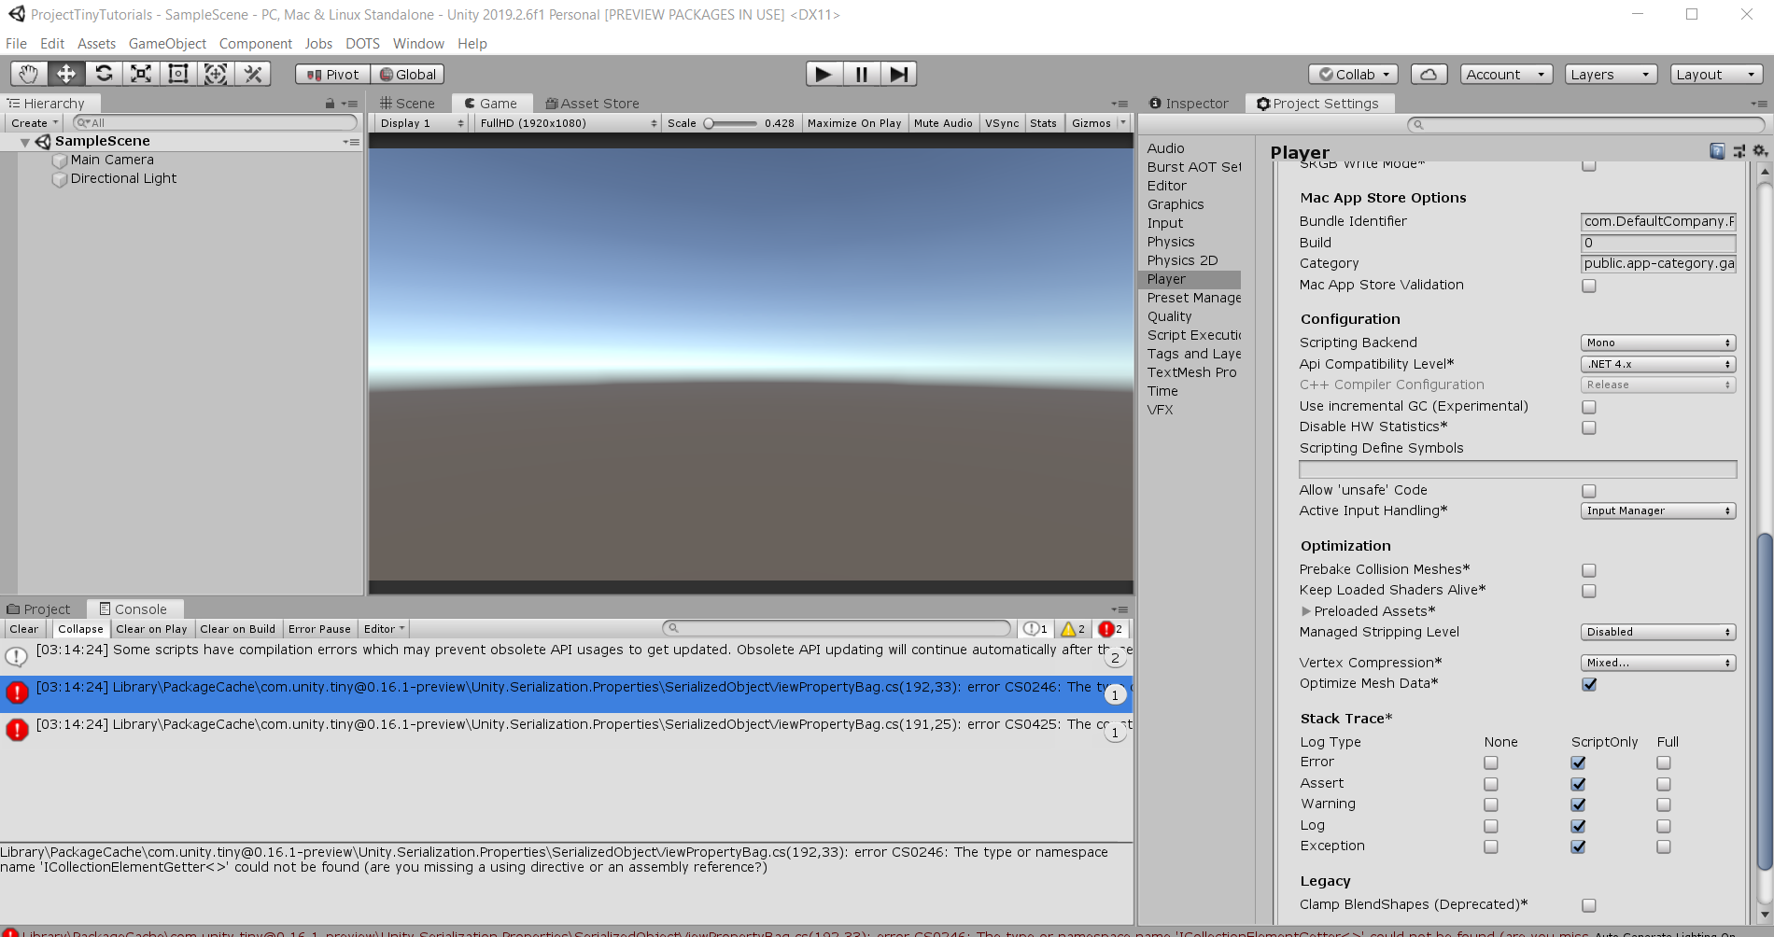Toggle Collapse in the Console
1774x937 pixels.
[81, 629]
